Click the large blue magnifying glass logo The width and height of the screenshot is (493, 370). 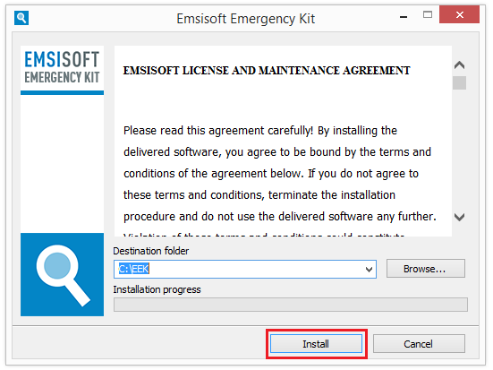(x=63, y=274)
